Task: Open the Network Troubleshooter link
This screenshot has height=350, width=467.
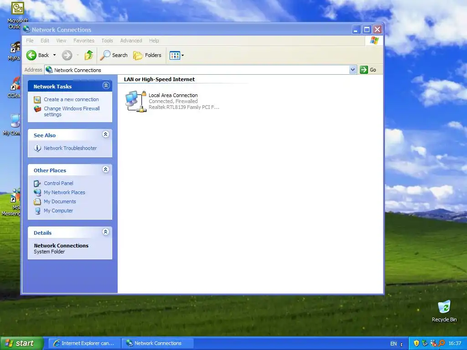Action: tap(70, 148)
